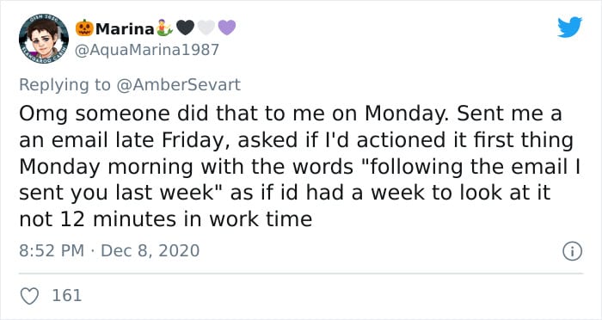Viewport: 602px width, 320px height.
Task: Click the Dec 8, 2020 date
Action: tap(150, 251)
